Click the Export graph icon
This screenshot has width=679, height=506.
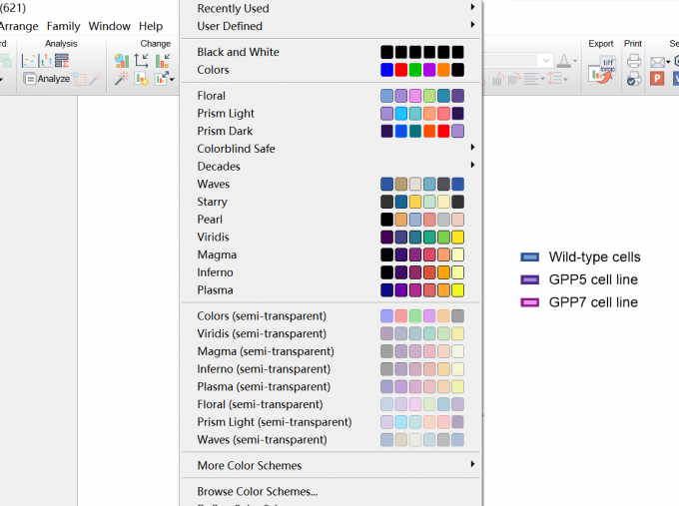pos(600,71)
